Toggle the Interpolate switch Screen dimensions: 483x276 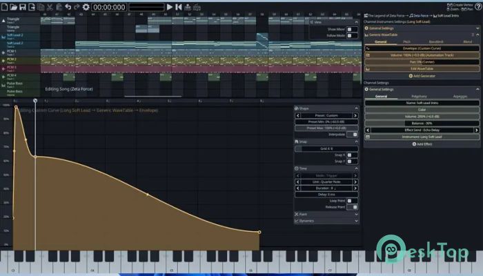click(x=352, y=135)
